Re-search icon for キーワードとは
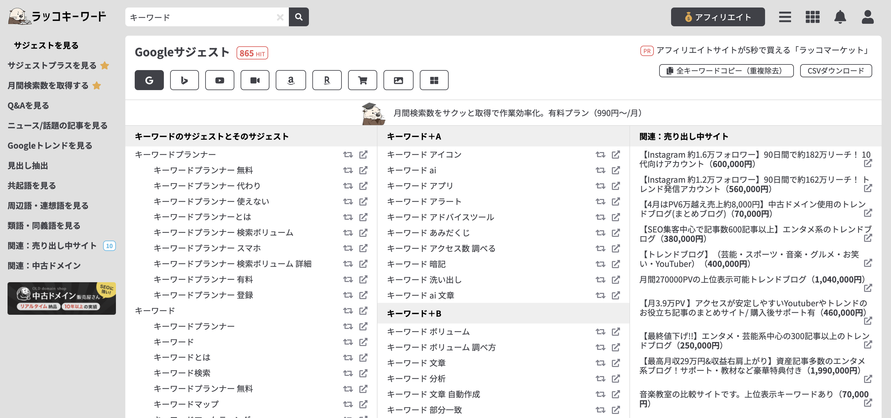Image resolution: width=891 pixels, height=418 pixels. tap(348, 358)
